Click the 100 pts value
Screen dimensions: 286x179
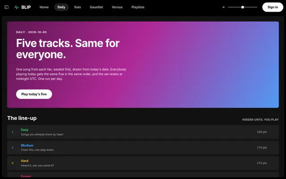(262, 132)
